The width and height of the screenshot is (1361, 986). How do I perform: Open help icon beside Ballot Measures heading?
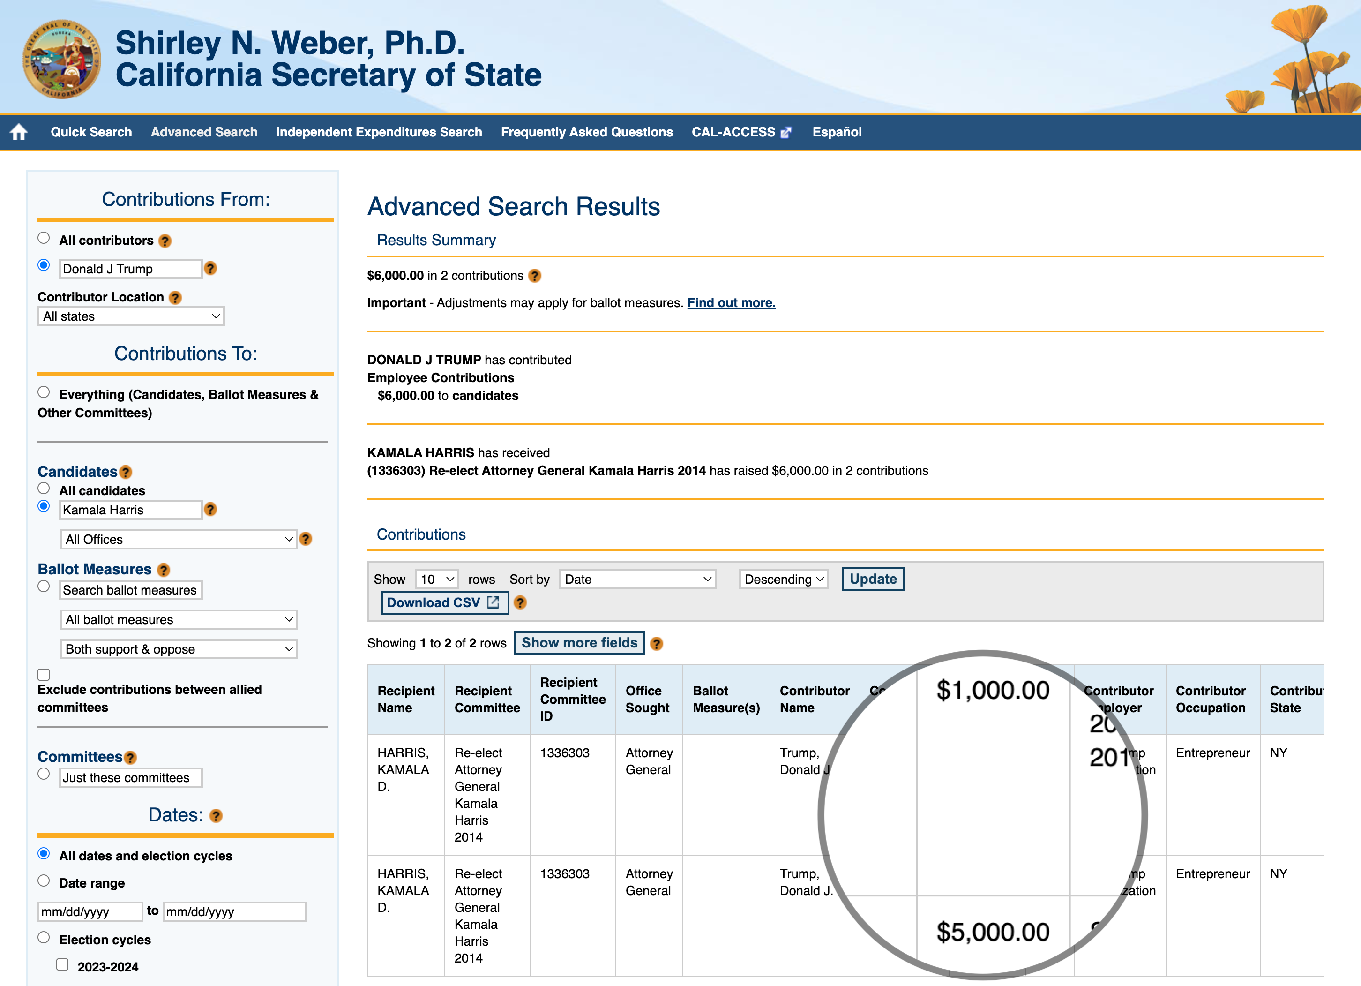pos(164,570)
